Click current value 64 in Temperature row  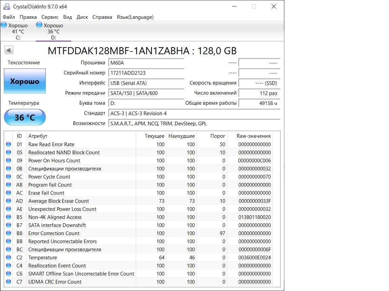(161, 258)
